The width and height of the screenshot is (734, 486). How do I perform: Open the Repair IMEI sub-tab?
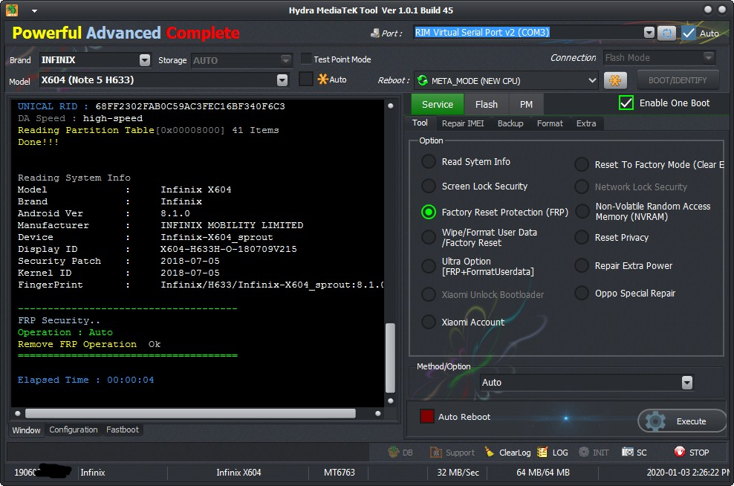click(x=463, y=123)
